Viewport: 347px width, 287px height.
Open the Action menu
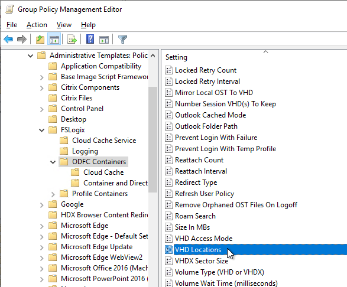pos(37,25)
